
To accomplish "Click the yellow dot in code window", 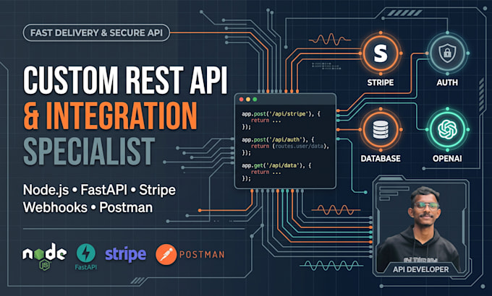I will point(248,100).
